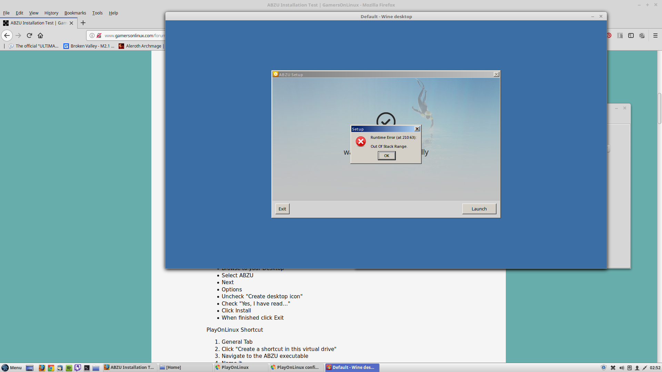Open the 'Broken Valley - M2.1' bookmark

pyautogui.click(x=89, y=46)
